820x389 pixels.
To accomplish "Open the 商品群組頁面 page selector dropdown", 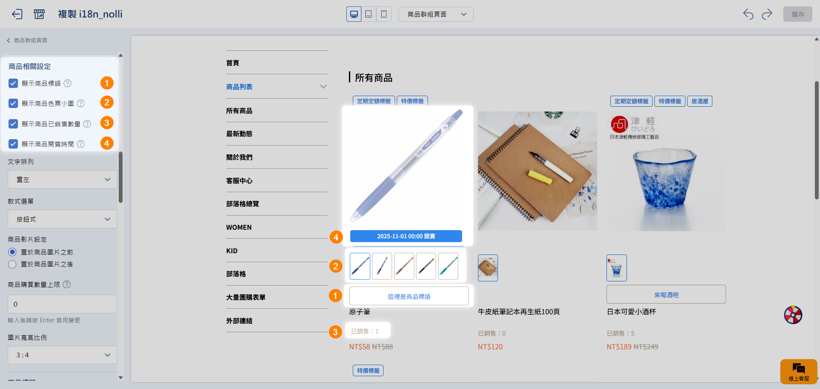I will click(x=436, y=14).
